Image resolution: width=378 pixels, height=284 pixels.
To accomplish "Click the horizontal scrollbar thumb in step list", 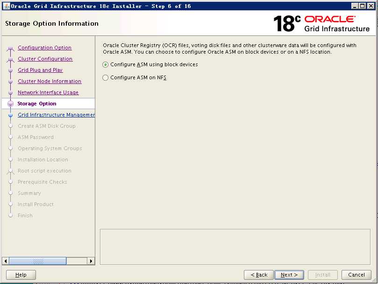I will tap(37, 261).
